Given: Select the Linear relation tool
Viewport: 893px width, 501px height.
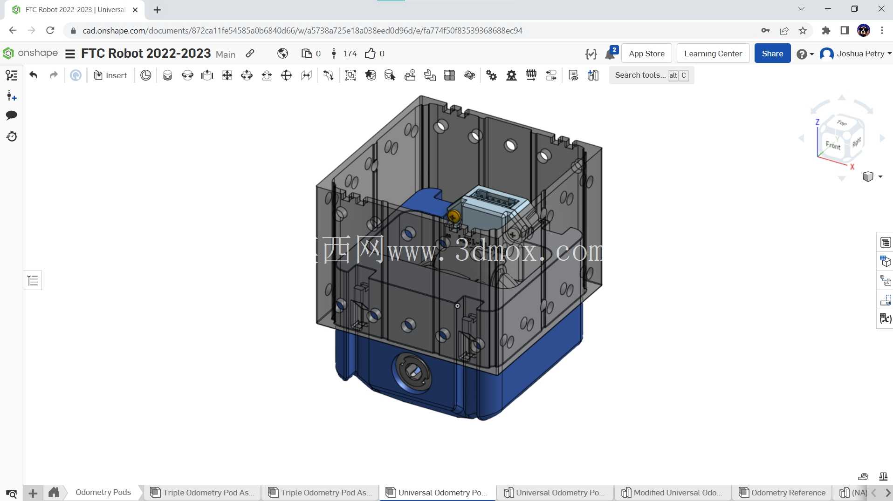Looking at the screenshot, I should pyautogui.click(x=551, y=75).
